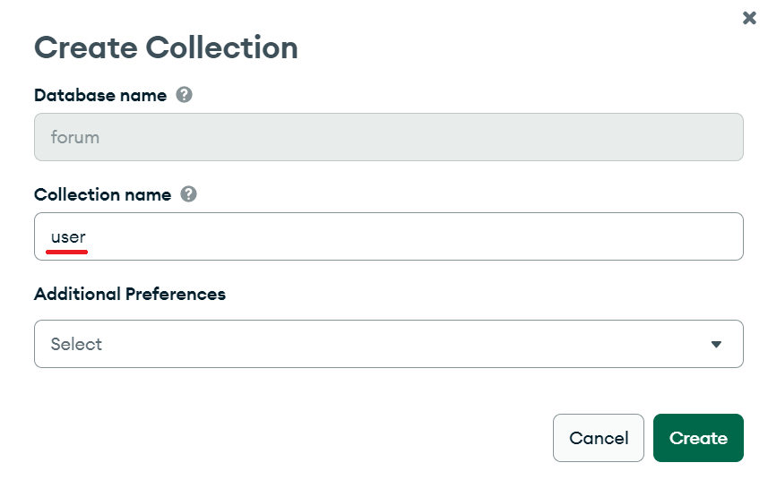
Task: Click the word "user" in Collection name
Action: 68,237
